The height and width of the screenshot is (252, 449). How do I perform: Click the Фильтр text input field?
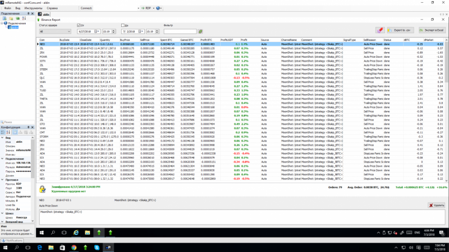tap(180, 31)
